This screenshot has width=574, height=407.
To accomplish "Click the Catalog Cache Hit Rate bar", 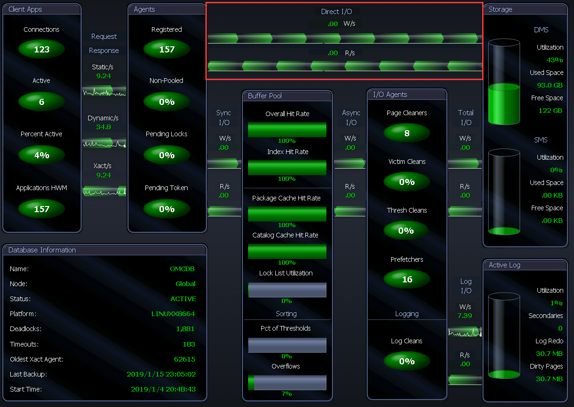I will (287, 252).
